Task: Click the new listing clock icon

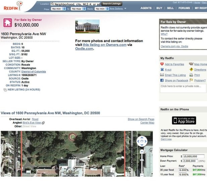Action: coord(5,90)
